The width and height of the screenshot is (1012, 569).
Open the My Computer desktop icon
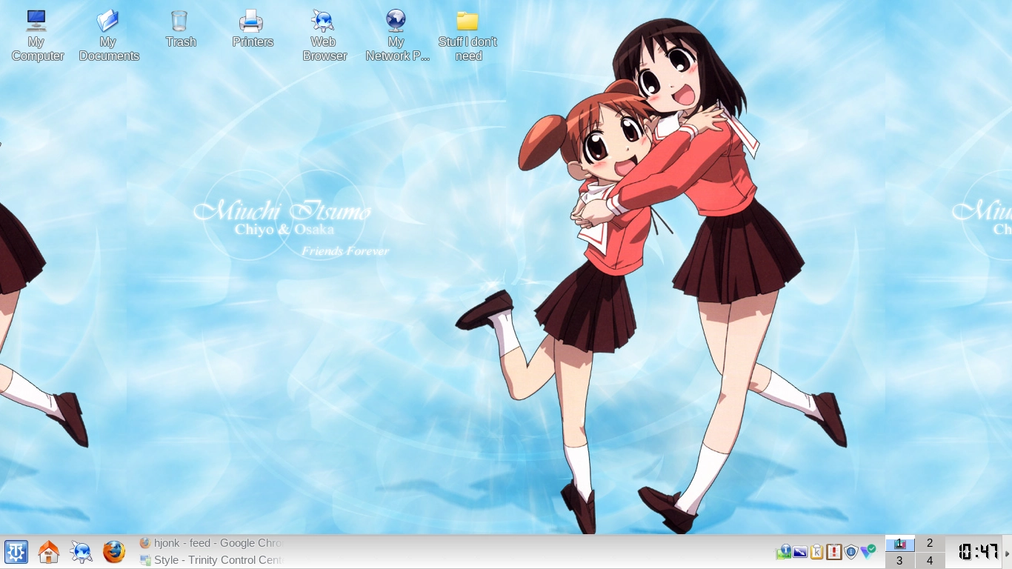pyautogui.click(x=36, y=35)
